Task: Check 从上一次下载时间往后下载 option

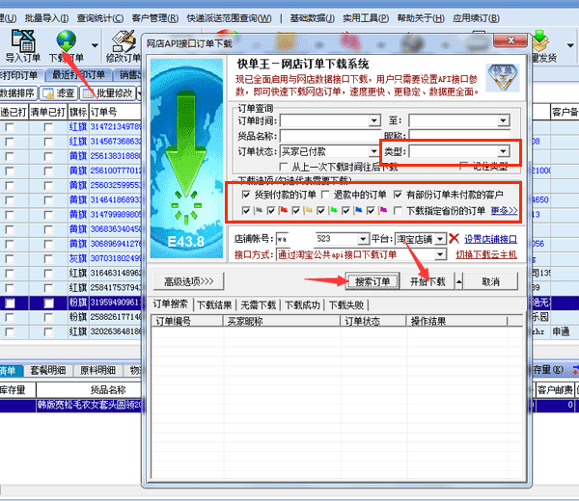Action: pyautogui.click(x=284, y=167)
